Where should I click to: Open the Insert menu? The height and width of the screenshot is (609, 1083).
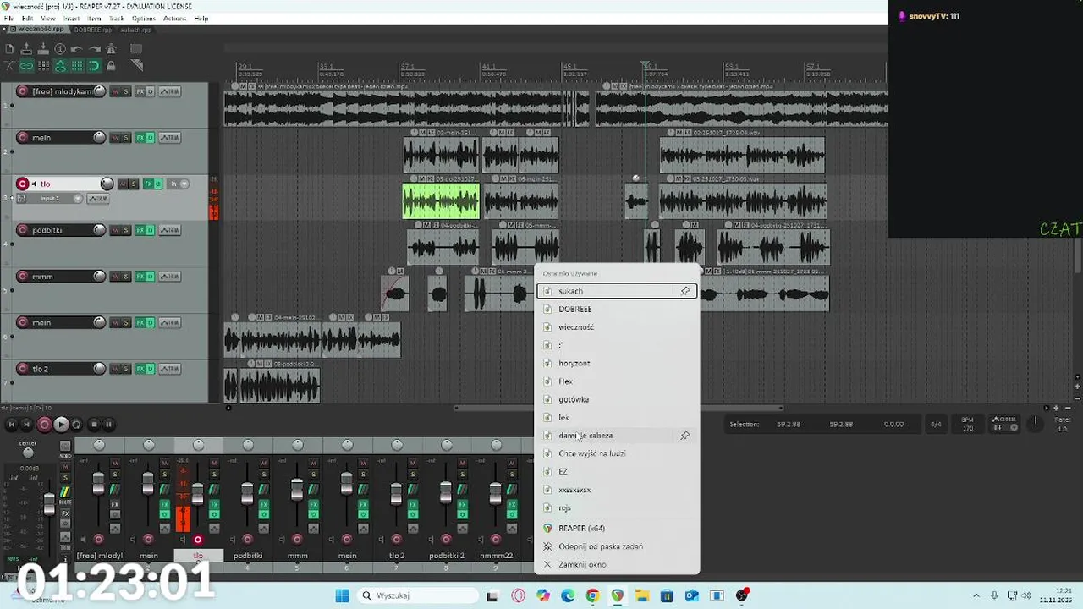pos(71,18)
